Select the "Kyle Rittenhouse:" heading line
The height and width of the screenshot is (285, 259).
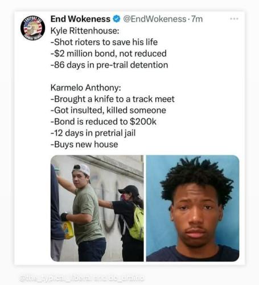pos(85,31)
